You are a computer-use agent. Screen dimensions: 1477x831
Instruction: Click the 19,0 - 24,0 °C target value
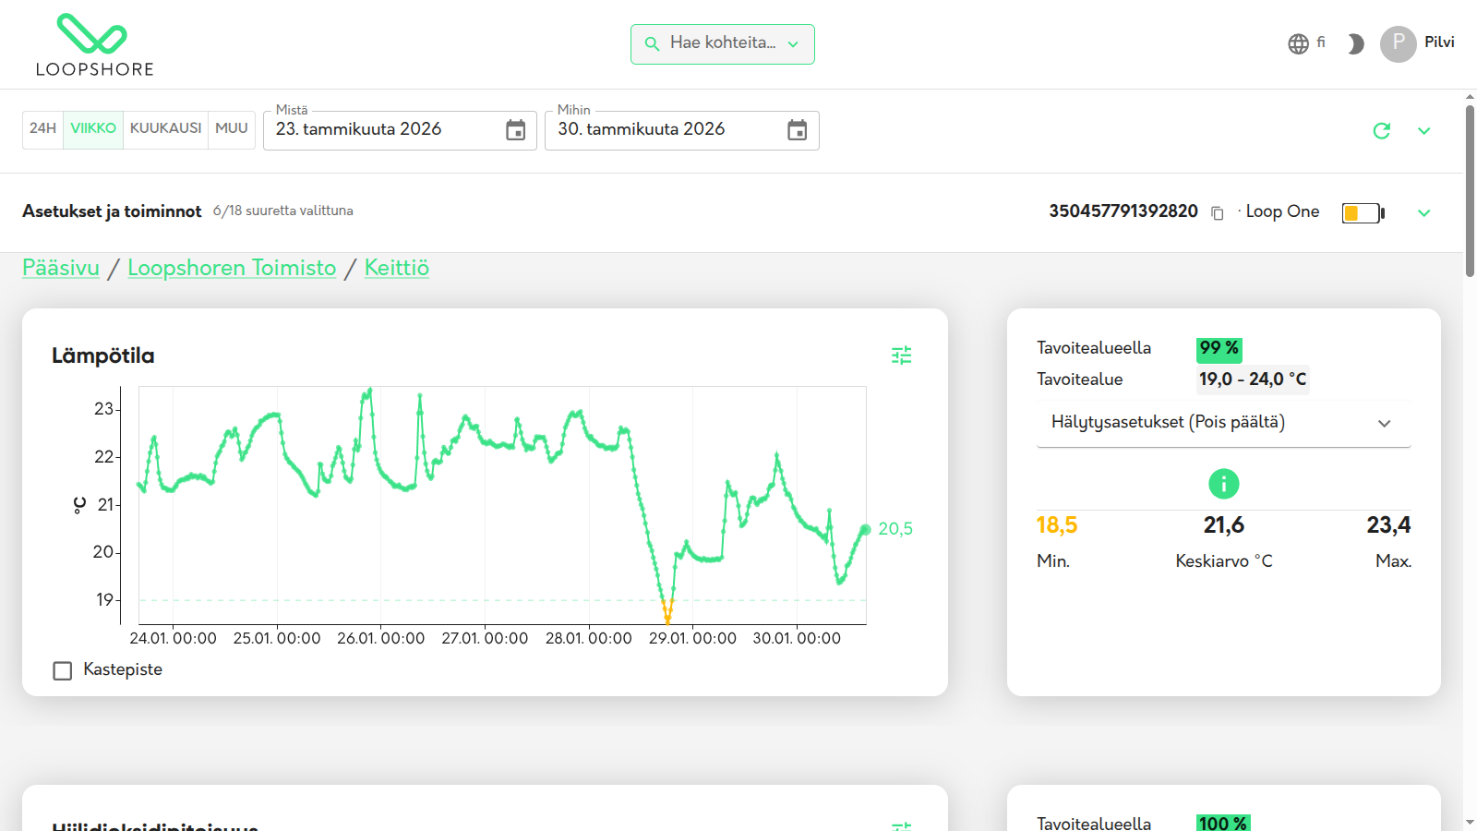(1253, 379)
